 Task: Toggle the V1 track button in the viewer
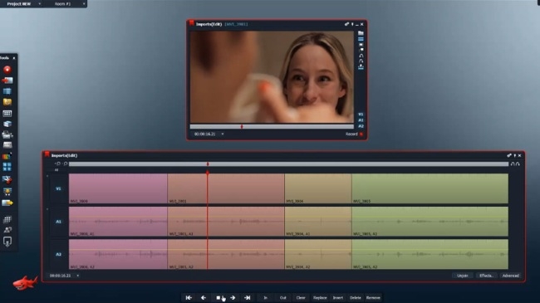(x=361, y=115)
